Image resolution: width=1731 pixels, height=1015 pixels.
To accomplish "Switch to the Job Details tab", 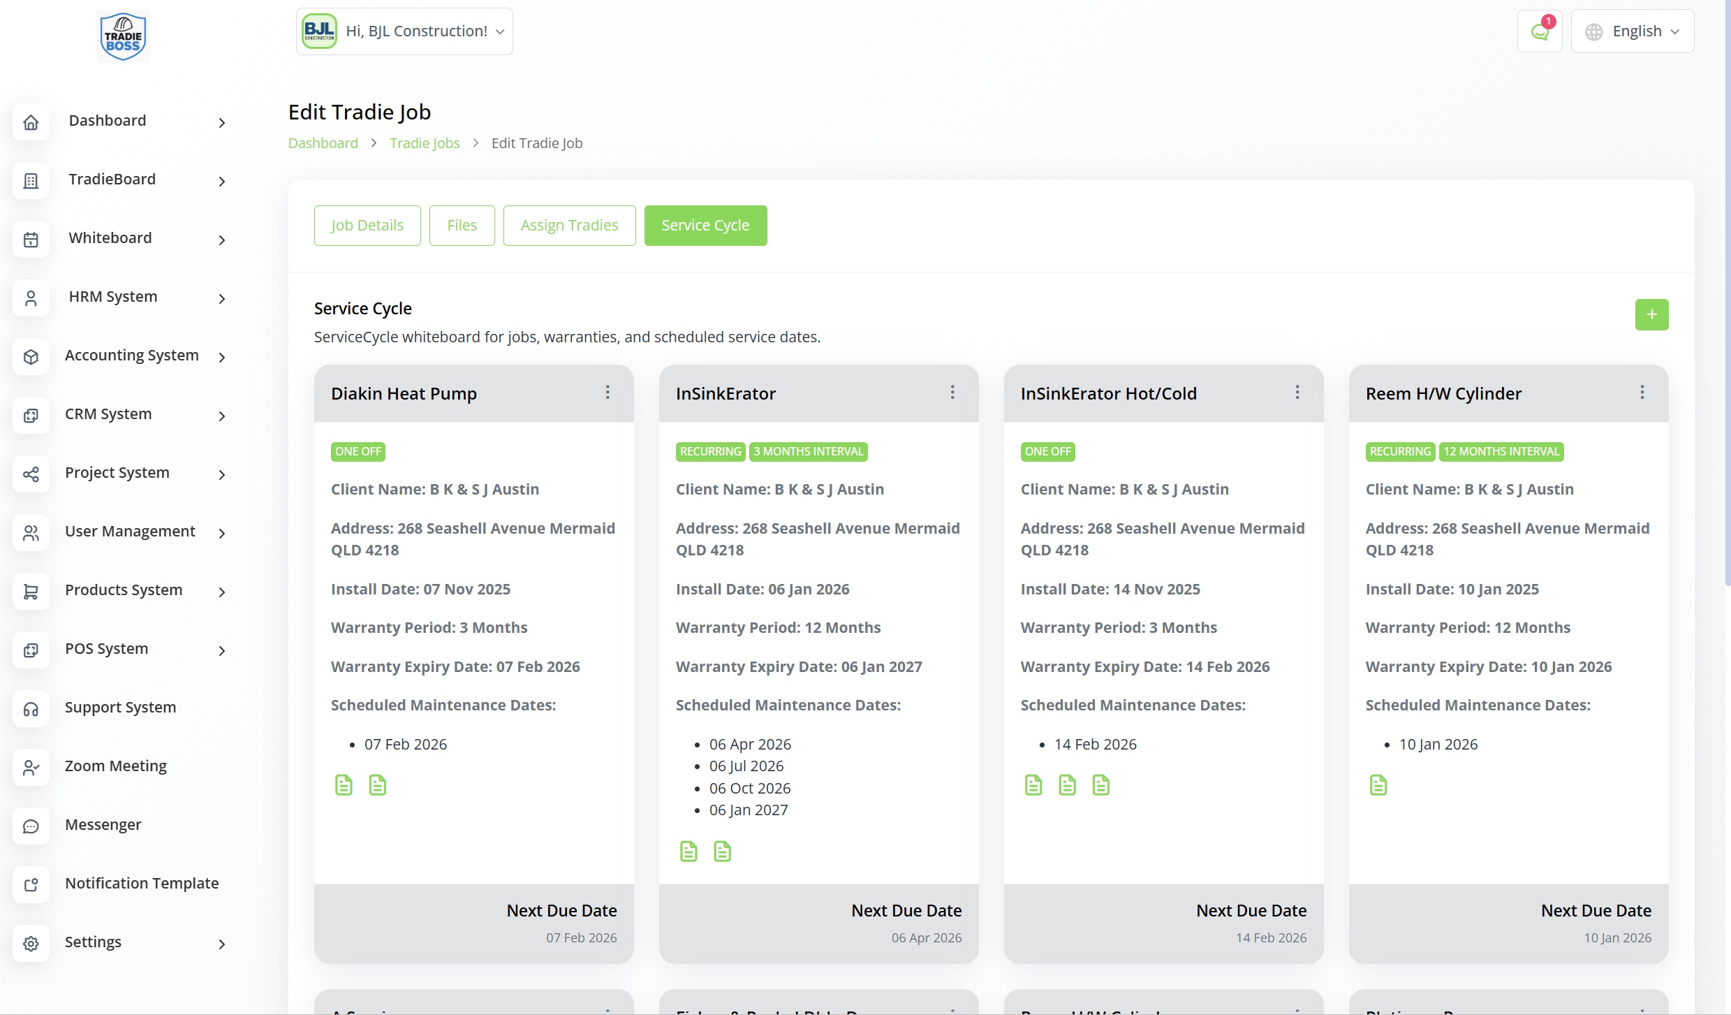I will 367,226.
